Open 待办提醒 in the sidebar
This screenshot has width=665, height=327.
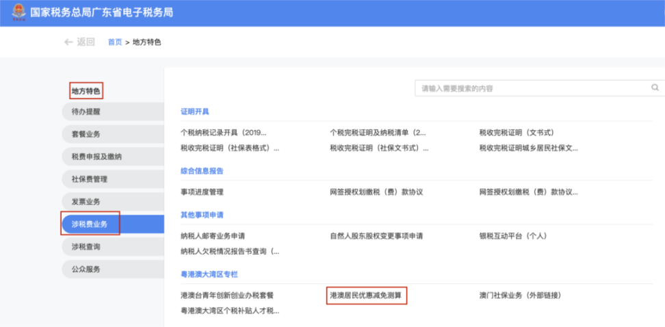click(x=86, y=112)
